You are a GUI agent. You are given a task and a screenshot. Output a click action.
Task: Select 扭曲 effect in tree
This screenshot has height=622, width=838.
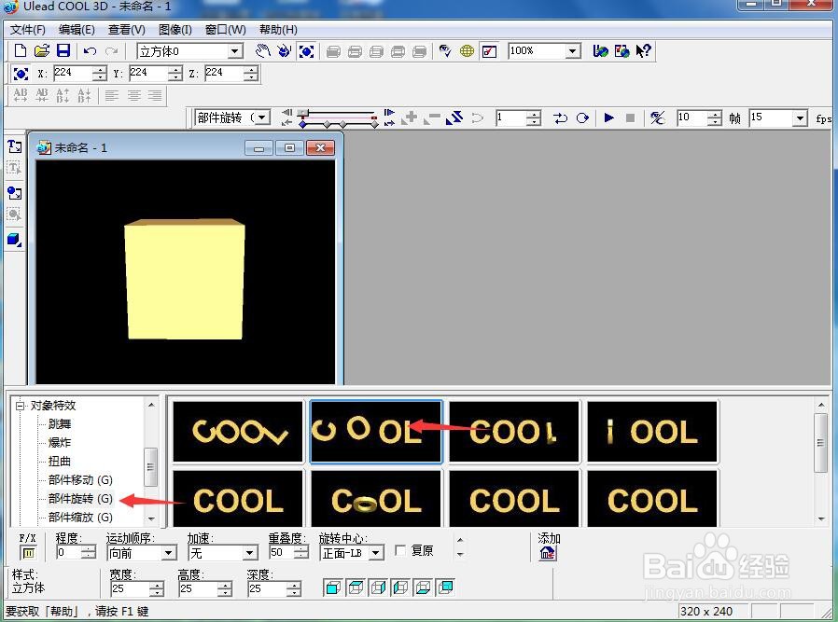coord(60,462)
